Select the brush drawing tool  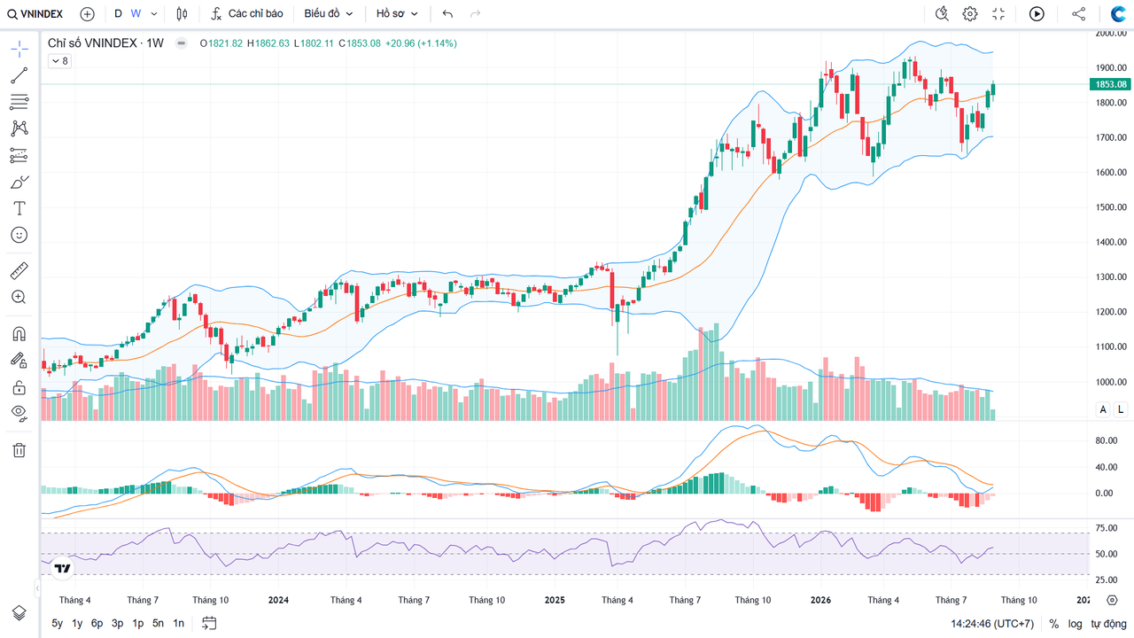pos(19,182)
